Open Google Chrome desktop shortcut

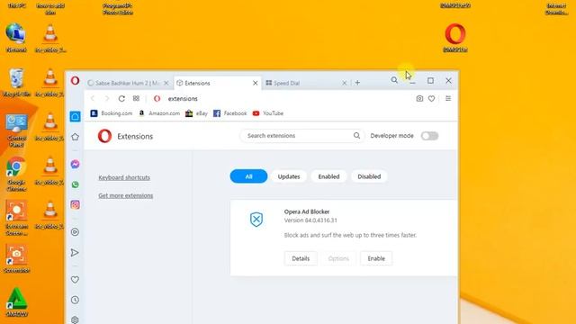(x=16, y=174)
